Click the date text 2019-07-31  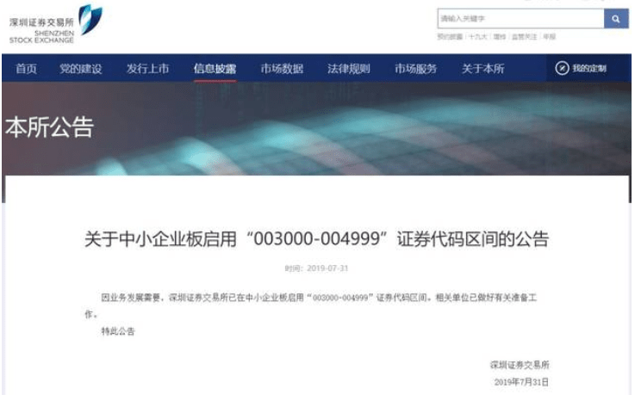(x=327, y=268)
